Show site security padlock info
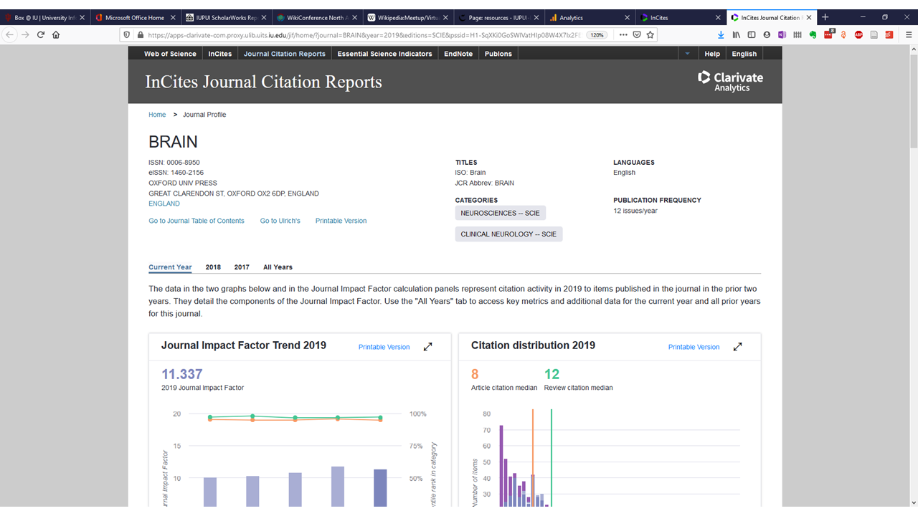918x516 pixels. 139,34
